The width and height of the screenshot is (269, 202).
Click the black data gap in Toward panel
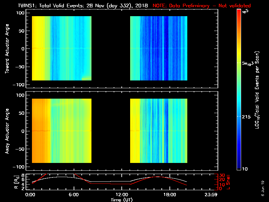(x=111, y=49)
